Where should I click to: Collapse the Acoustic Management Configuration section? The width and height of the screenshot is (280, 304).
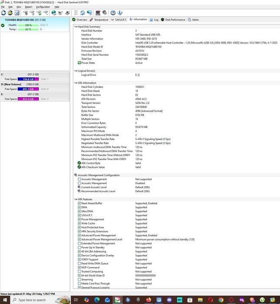click(76, 175)
